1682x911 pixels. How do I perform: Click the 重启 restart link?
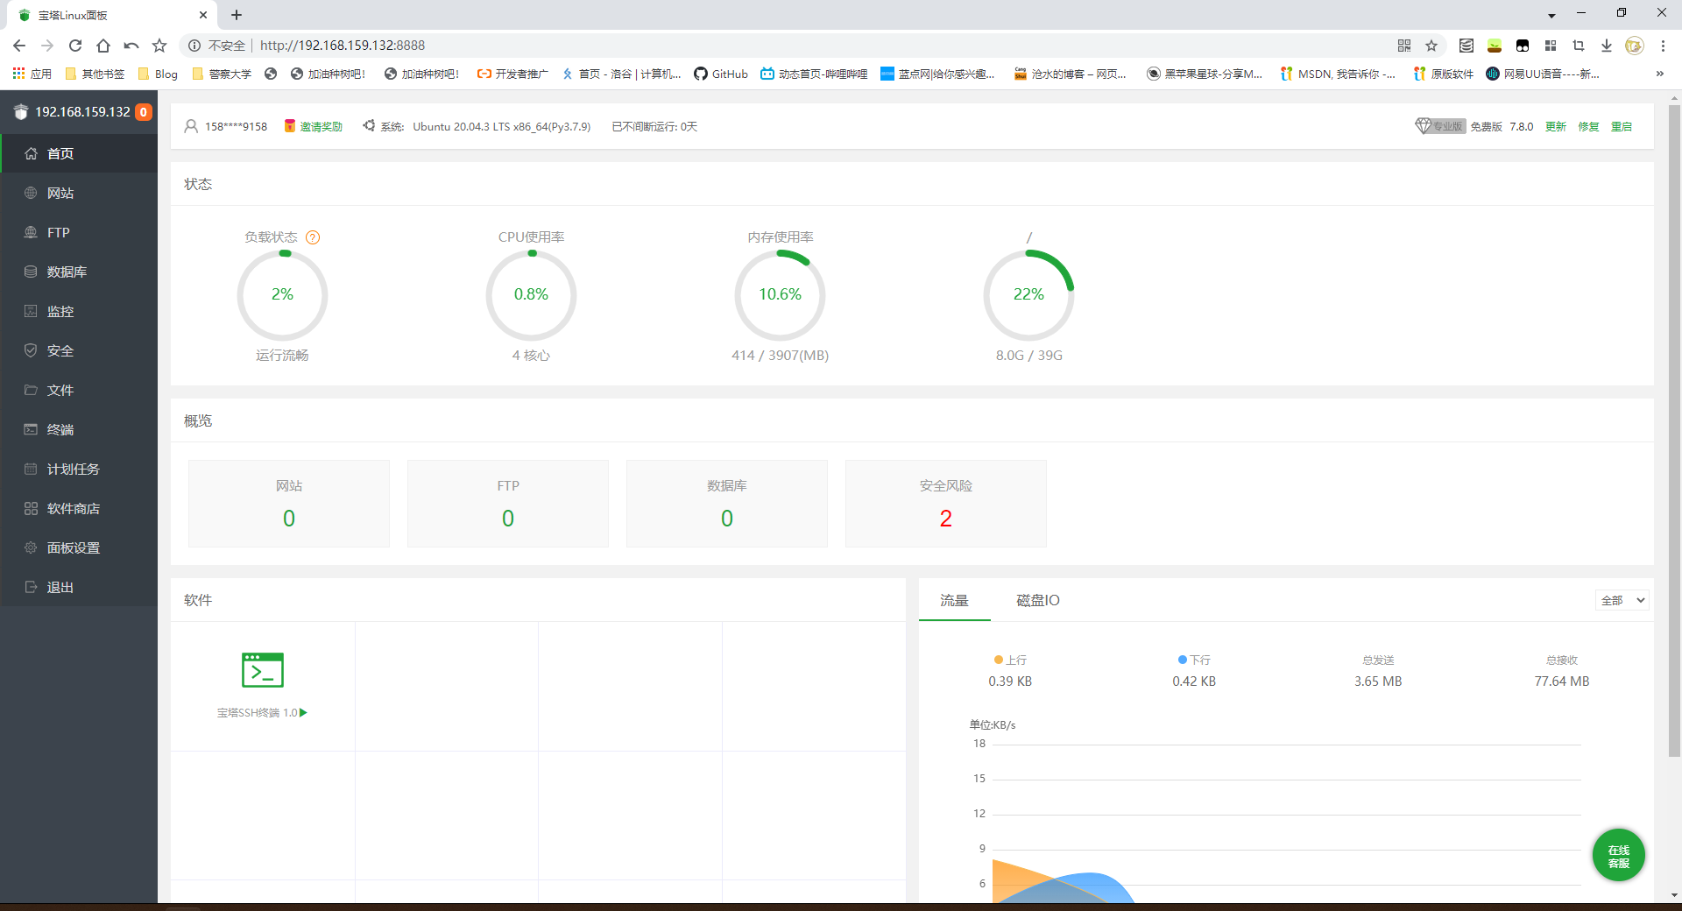tap(1622, 126)
